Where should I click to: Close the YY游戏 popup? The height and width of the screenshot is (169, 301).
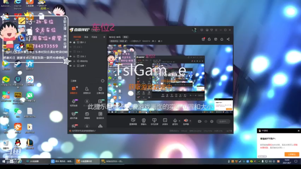click(298, 131)
